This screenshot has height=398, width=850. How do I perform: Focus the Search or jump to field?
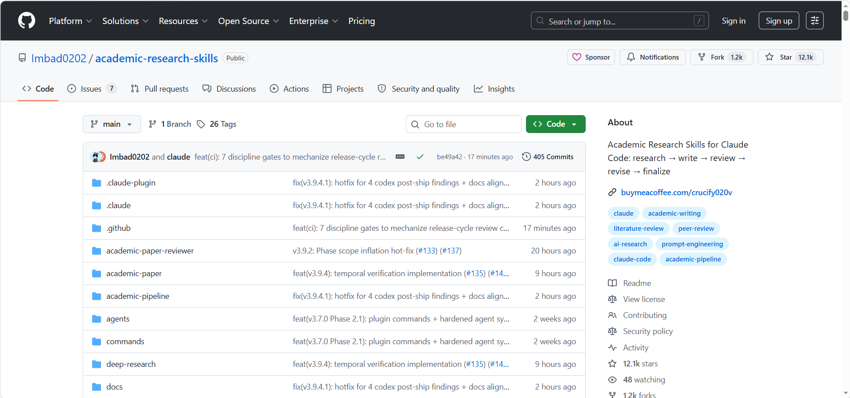coord(619,21)
